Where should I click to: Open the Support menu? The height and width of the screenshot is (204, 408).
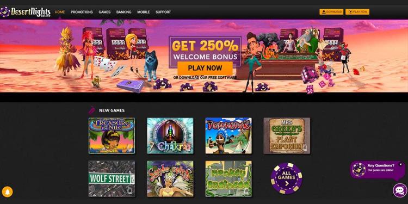click(x=163, y=12)
